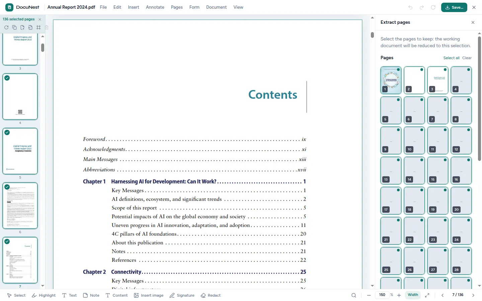The width and height of the screenshot is (482, 301).
Task: Choose the Highlight tool
Action: [x=44, y=295]
